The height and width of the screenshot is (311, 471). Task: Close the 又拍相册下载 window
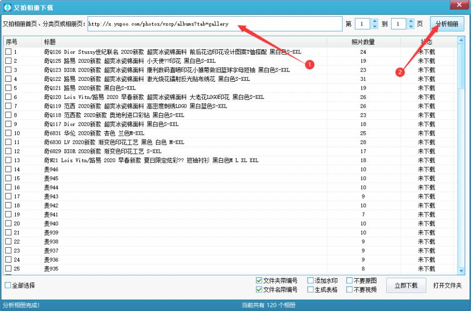[x=459, y=5]
